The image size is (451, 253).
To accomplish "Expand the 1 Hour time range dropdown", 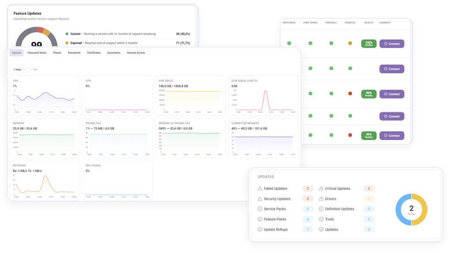I will [19, 70].
